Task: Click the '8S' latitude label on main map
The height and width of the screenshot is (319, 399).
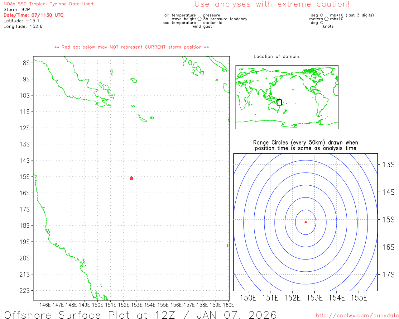Action: coord(26,63)
